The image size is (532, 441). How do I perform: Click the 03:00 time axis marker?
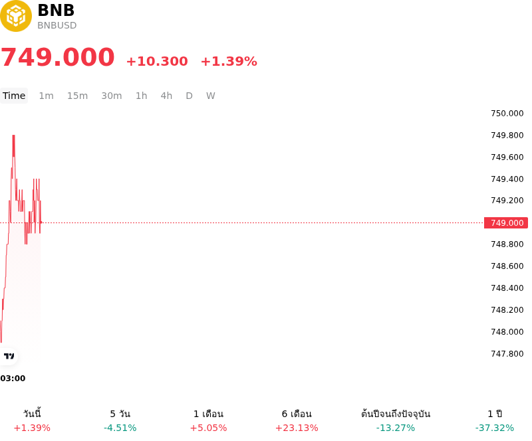13,379
